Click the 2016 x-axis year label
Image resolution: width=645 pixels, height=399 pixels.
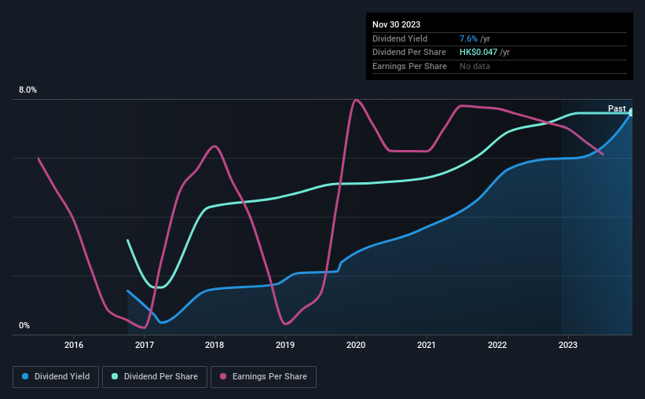click(x=74, y=345)
